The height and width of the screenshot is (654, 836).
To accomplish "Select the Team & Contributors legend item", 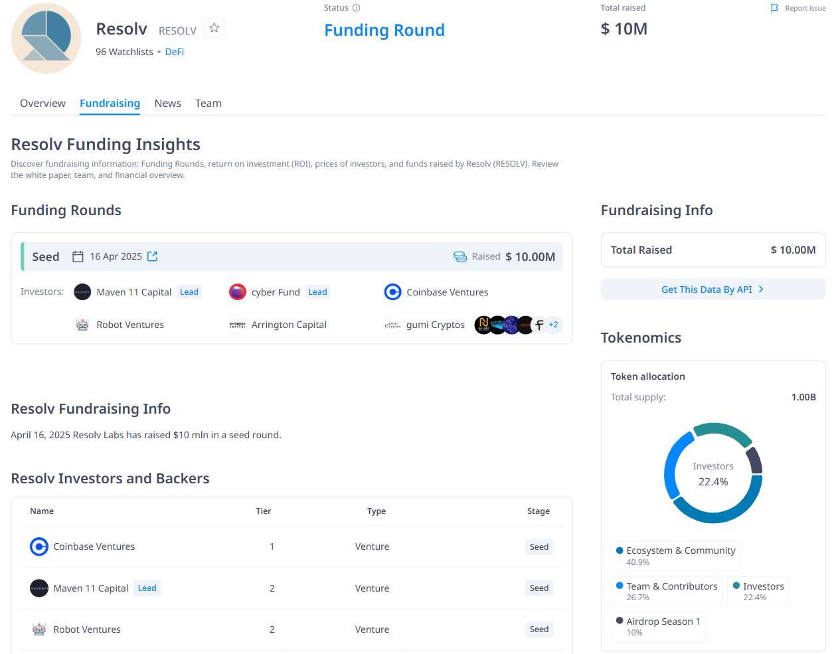I will pyautogui.click(x=667, y=591).
